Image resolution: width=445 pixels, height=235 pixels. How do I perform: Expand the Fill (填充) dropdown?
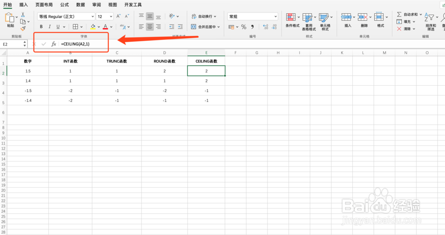point(414,22)
